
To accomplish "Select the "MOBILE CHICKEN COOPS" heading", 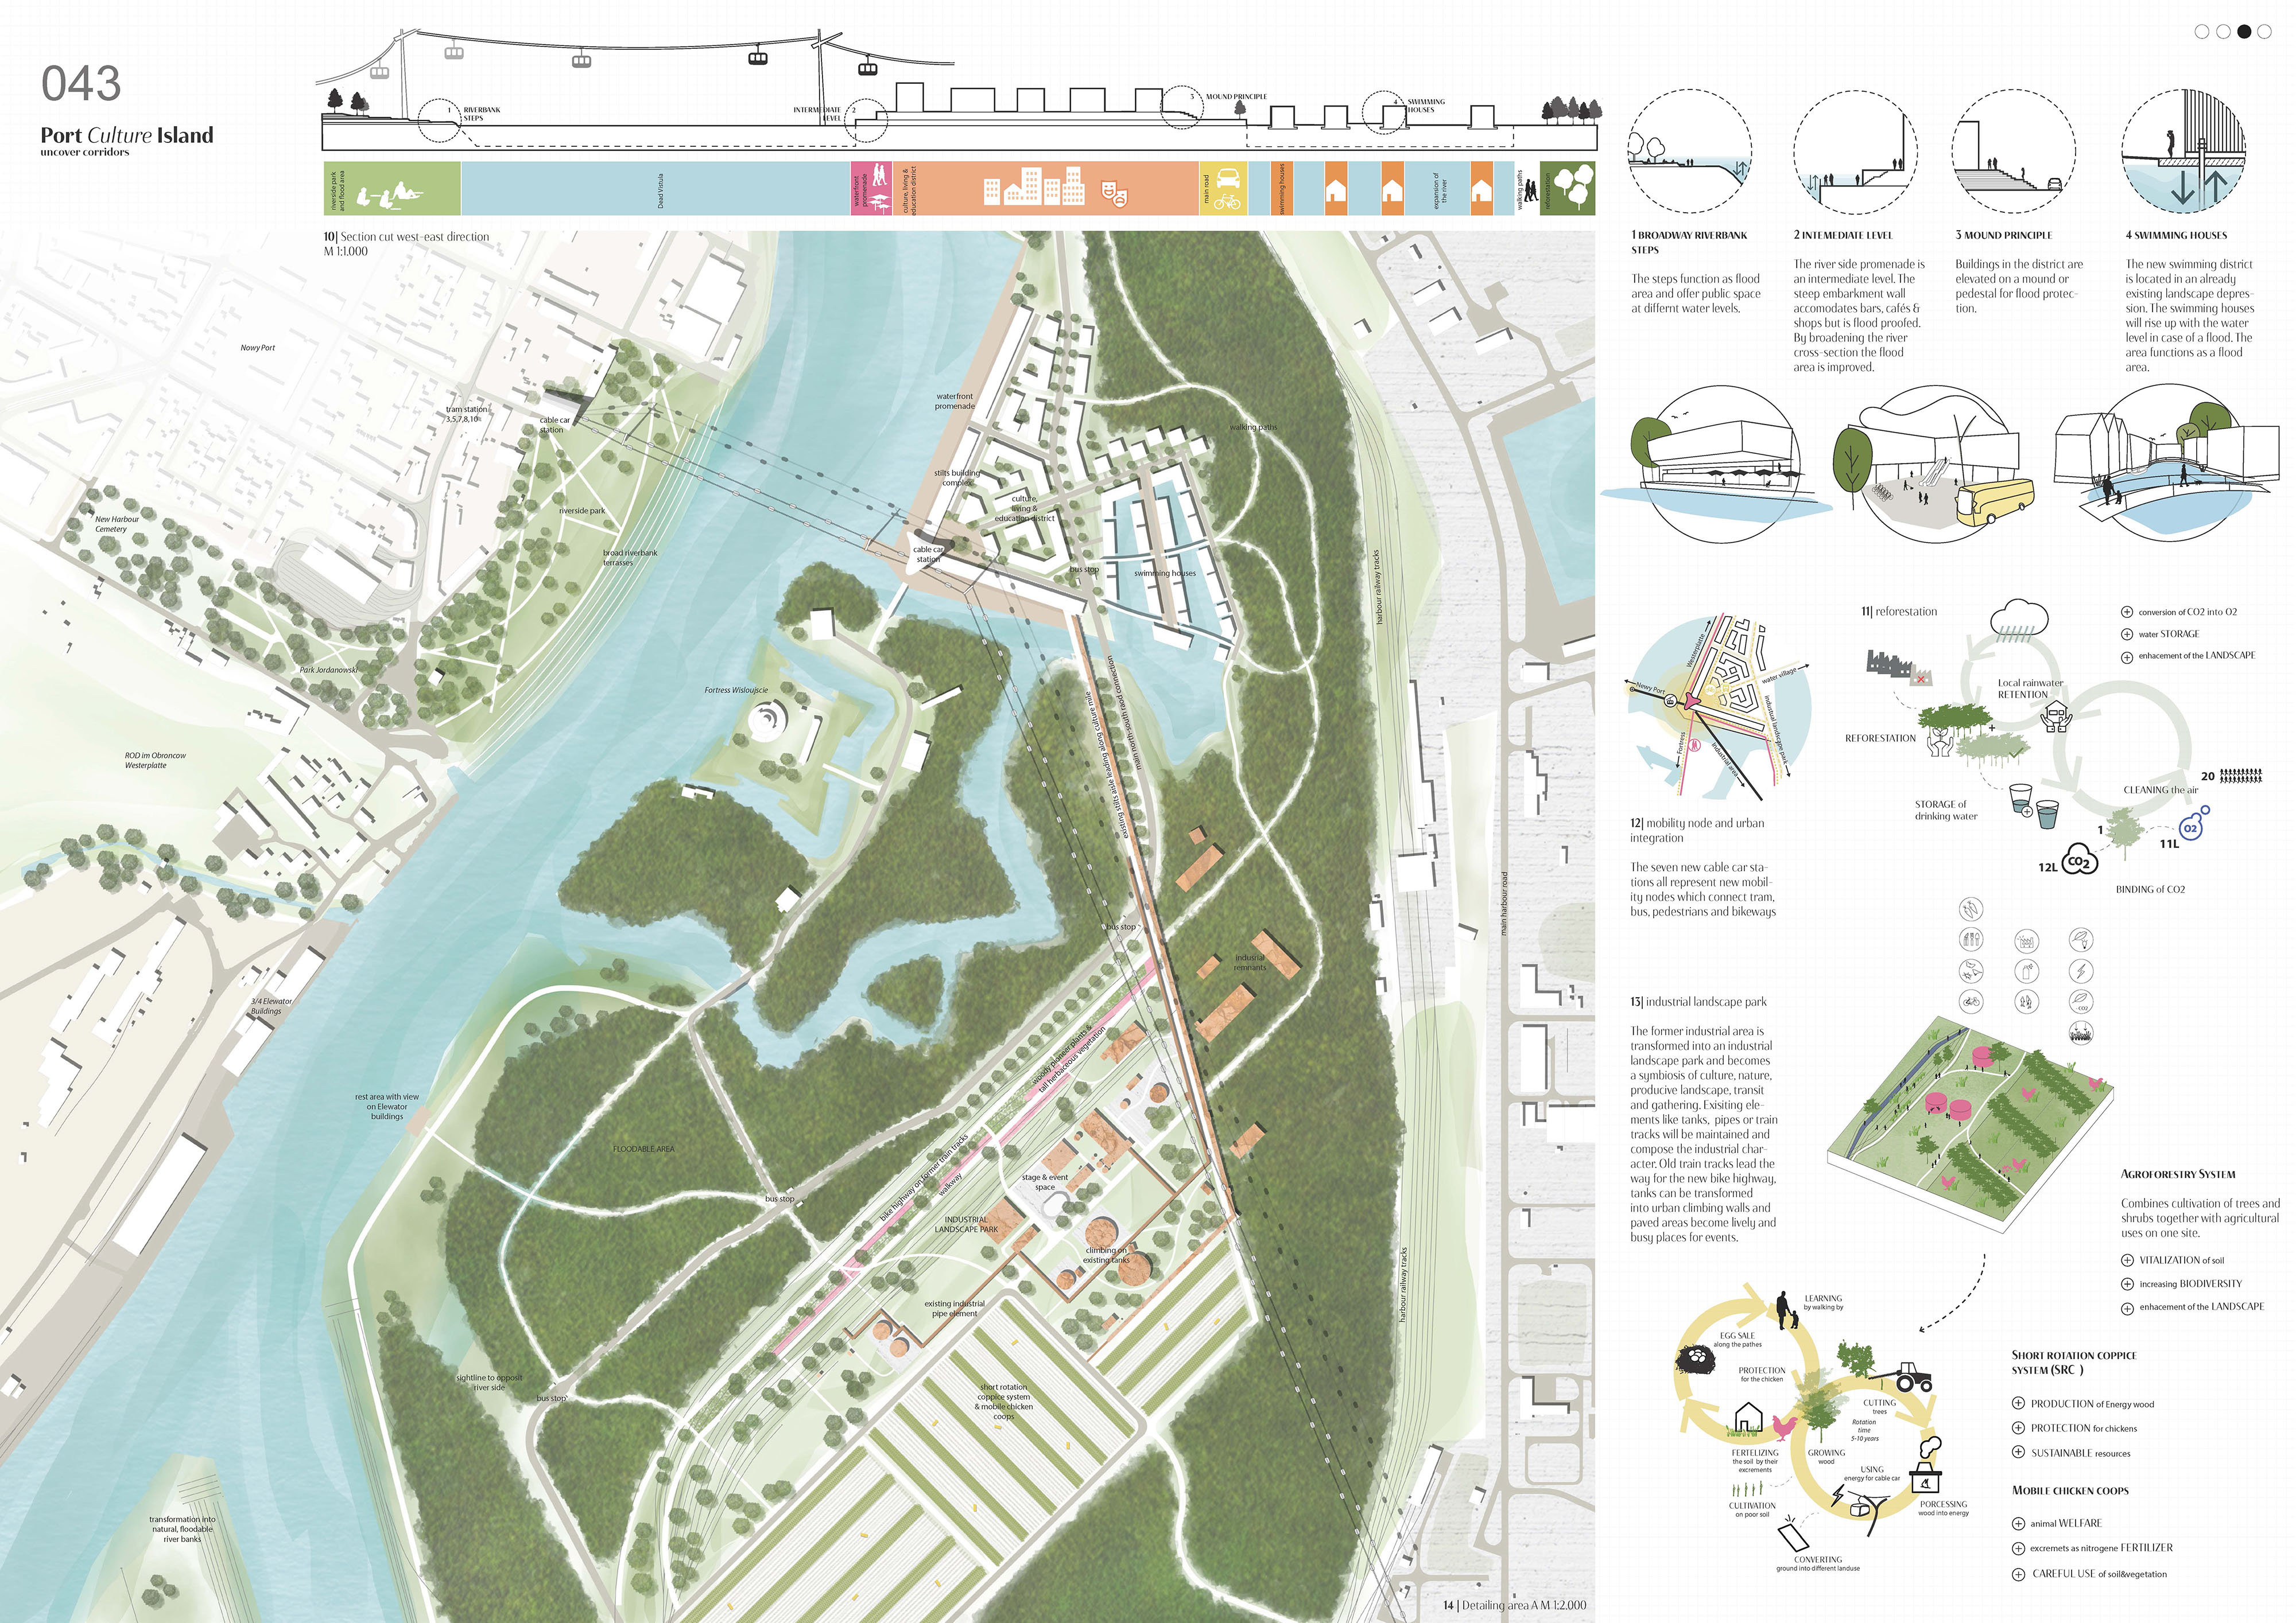I will pyautogui.click(x=2070, y=1490).
